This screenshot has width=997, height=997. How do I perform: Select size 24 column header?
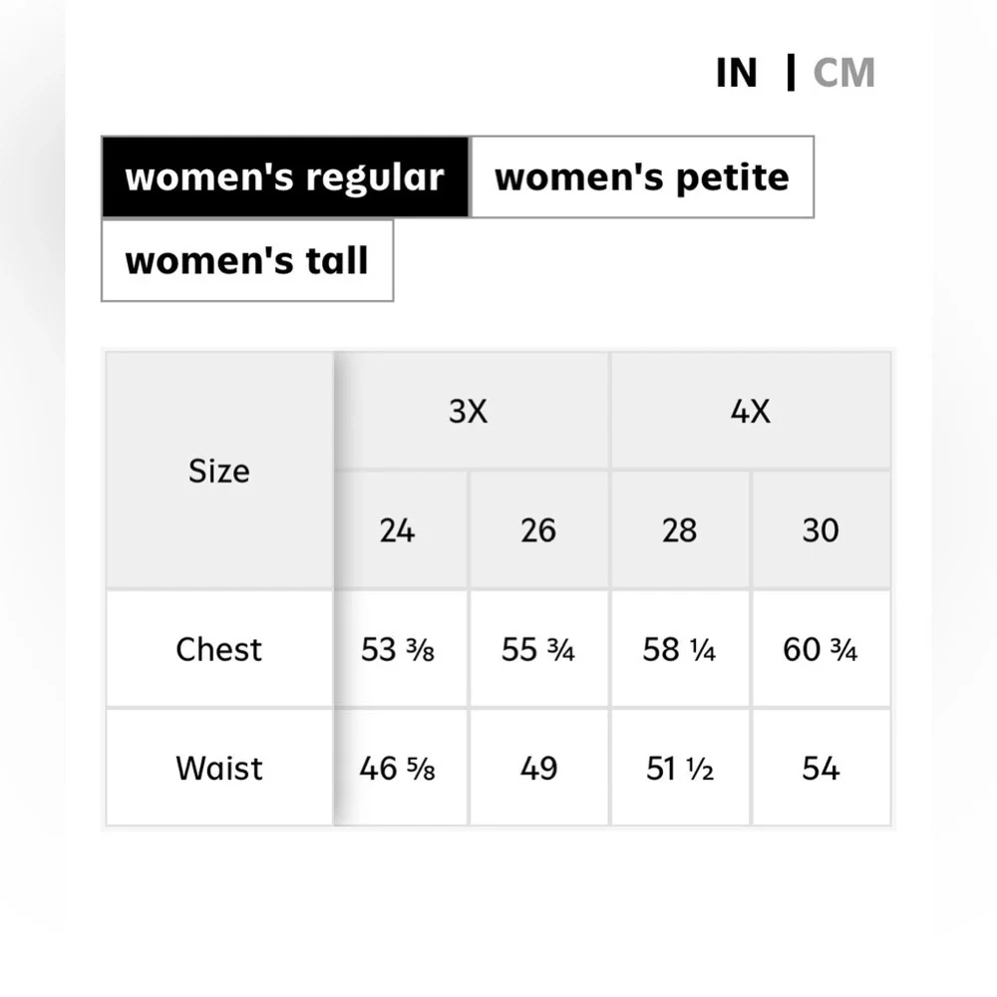click(x=400, y=529)
